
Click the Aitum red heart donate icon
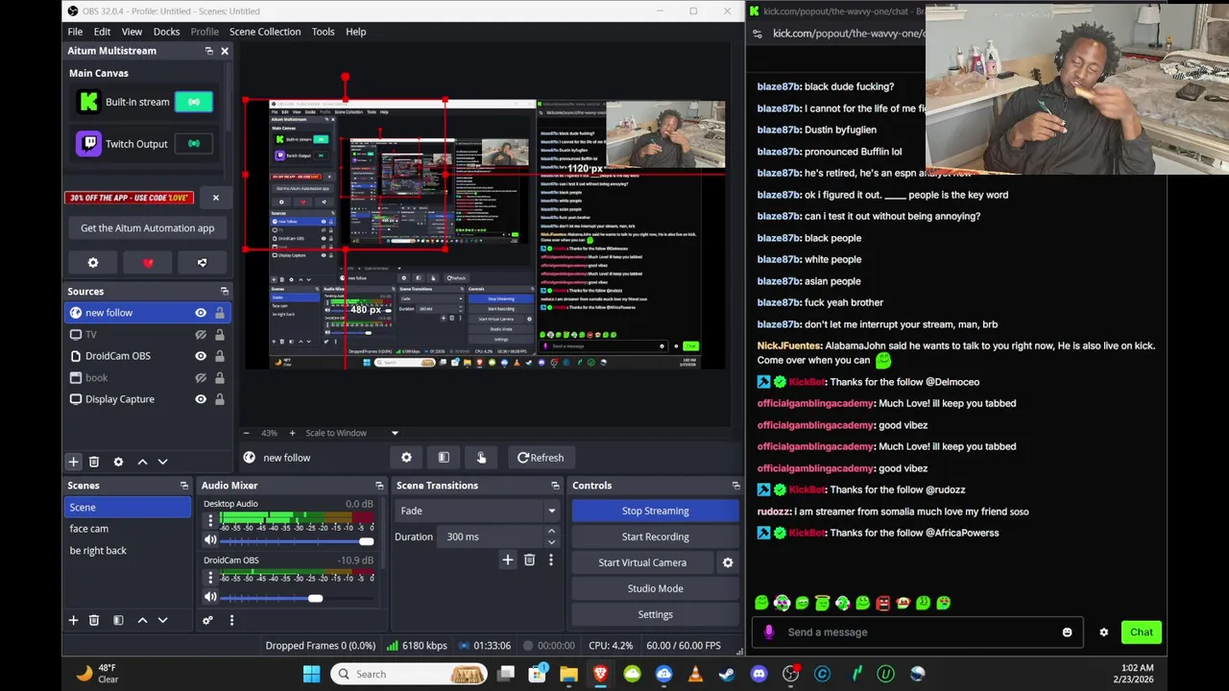pos(148,263)
